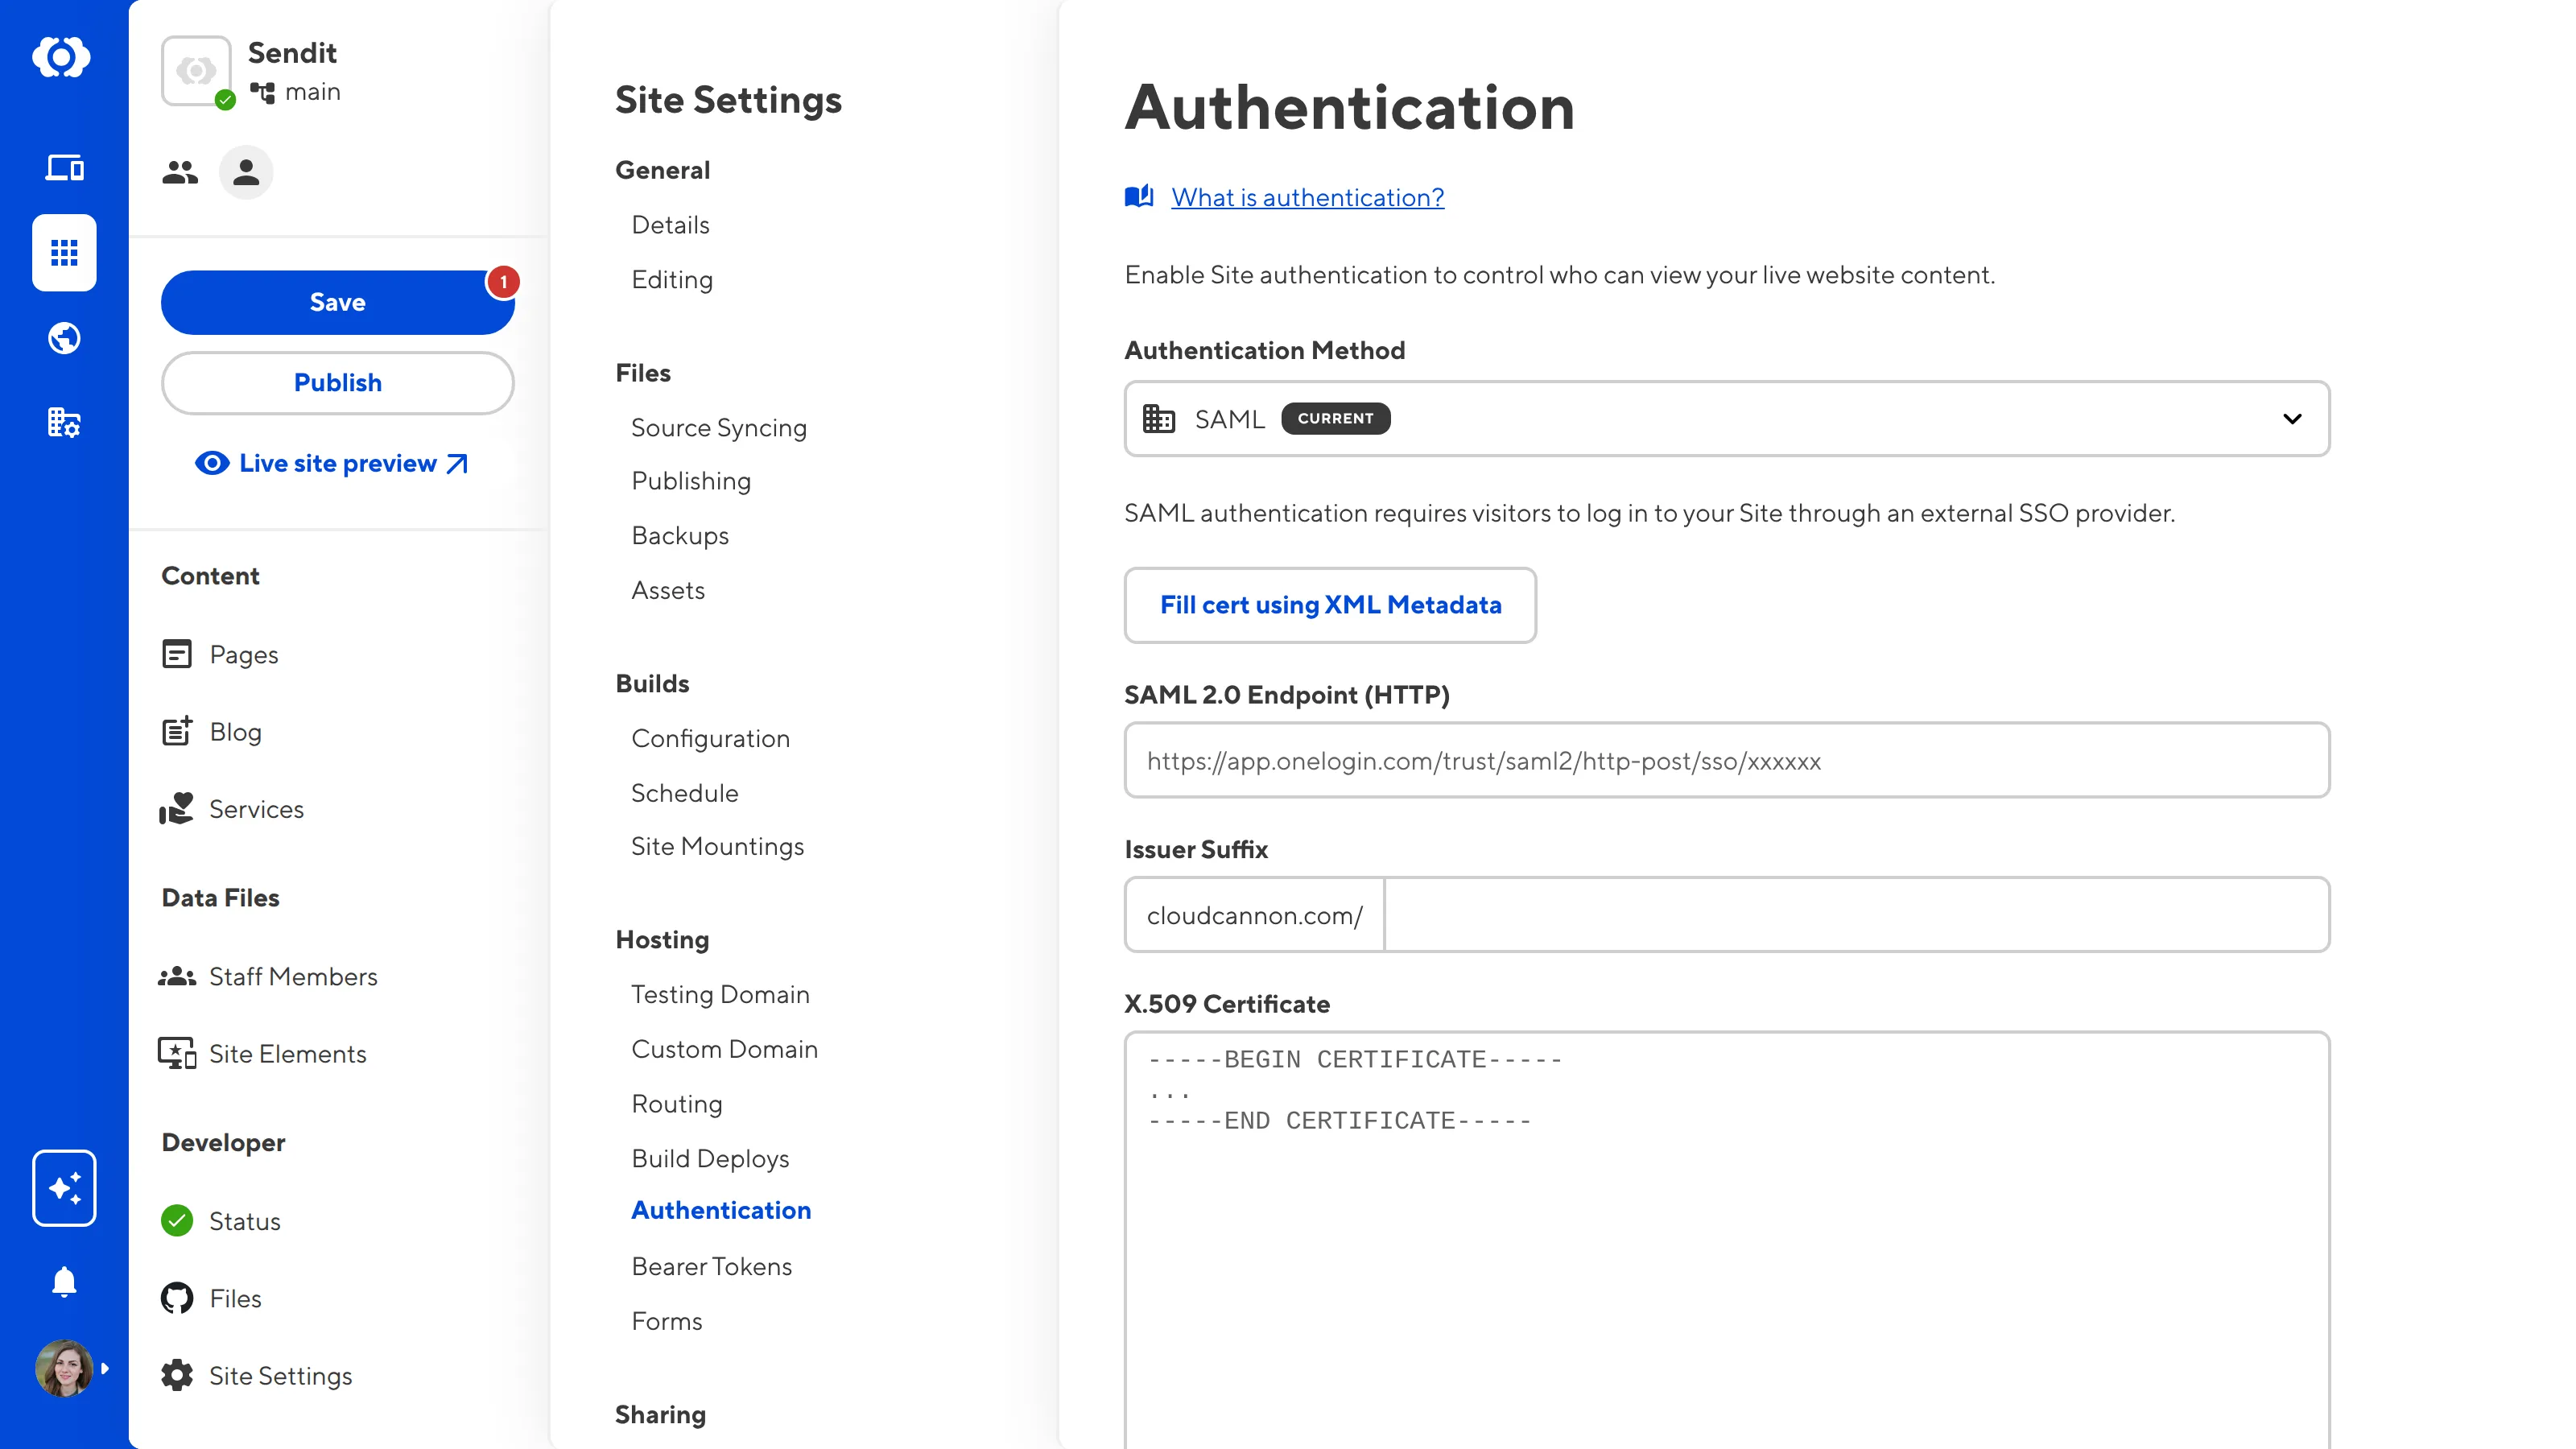The width and height of the screenshot is (2576, 1449).
Task: Open the notifications bell icon
Action: 64,1281
